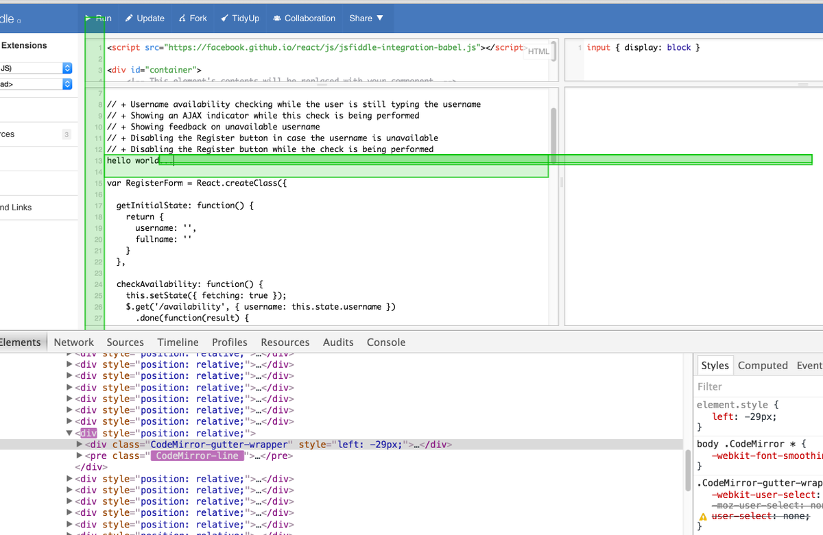The height and width of the screenshot is (535, 823).
Task: Click the Extensions sidebar heading
Action: tap(24, 45)
